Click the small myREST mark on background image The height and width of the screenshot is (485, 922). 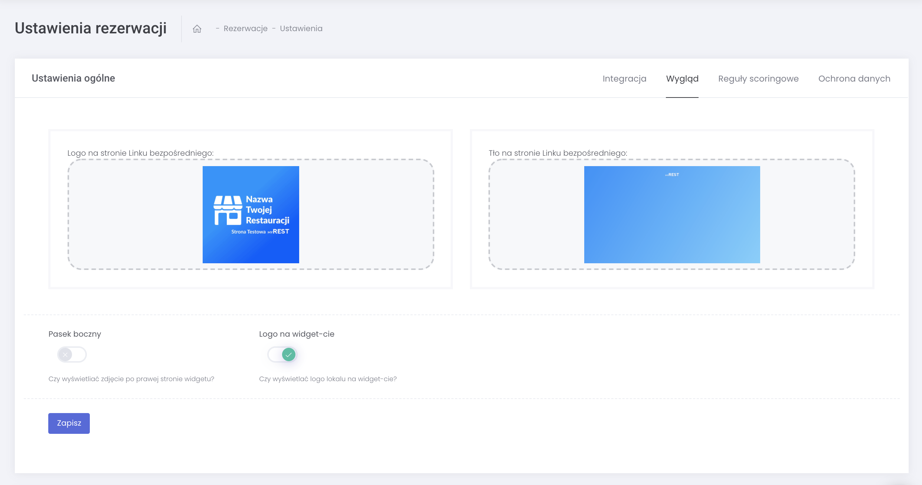pos(672,175)
